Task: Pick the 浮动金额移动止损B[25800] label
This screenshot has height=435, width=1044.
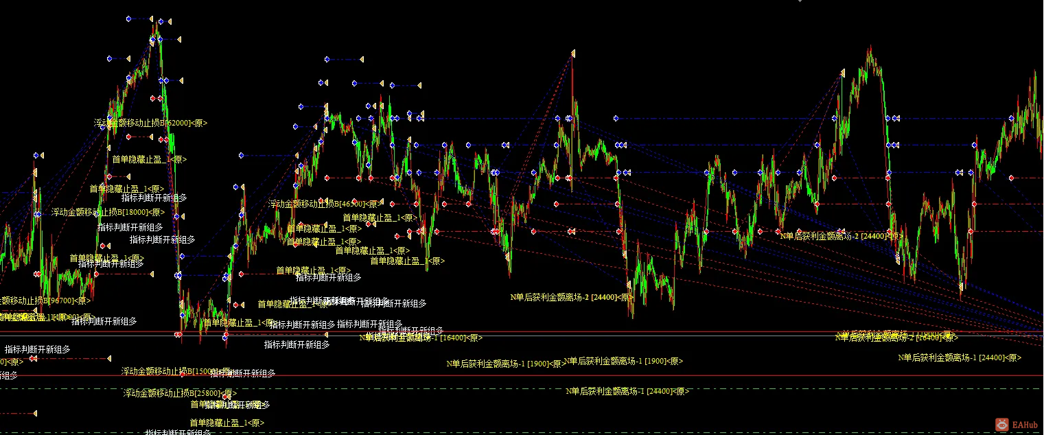Action: point(180,393)
